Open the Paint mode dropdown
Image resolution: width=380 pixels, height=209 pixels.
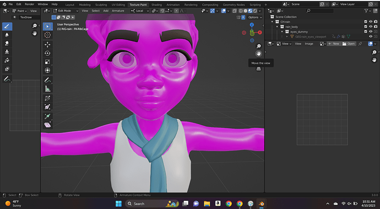pos(19,10)
